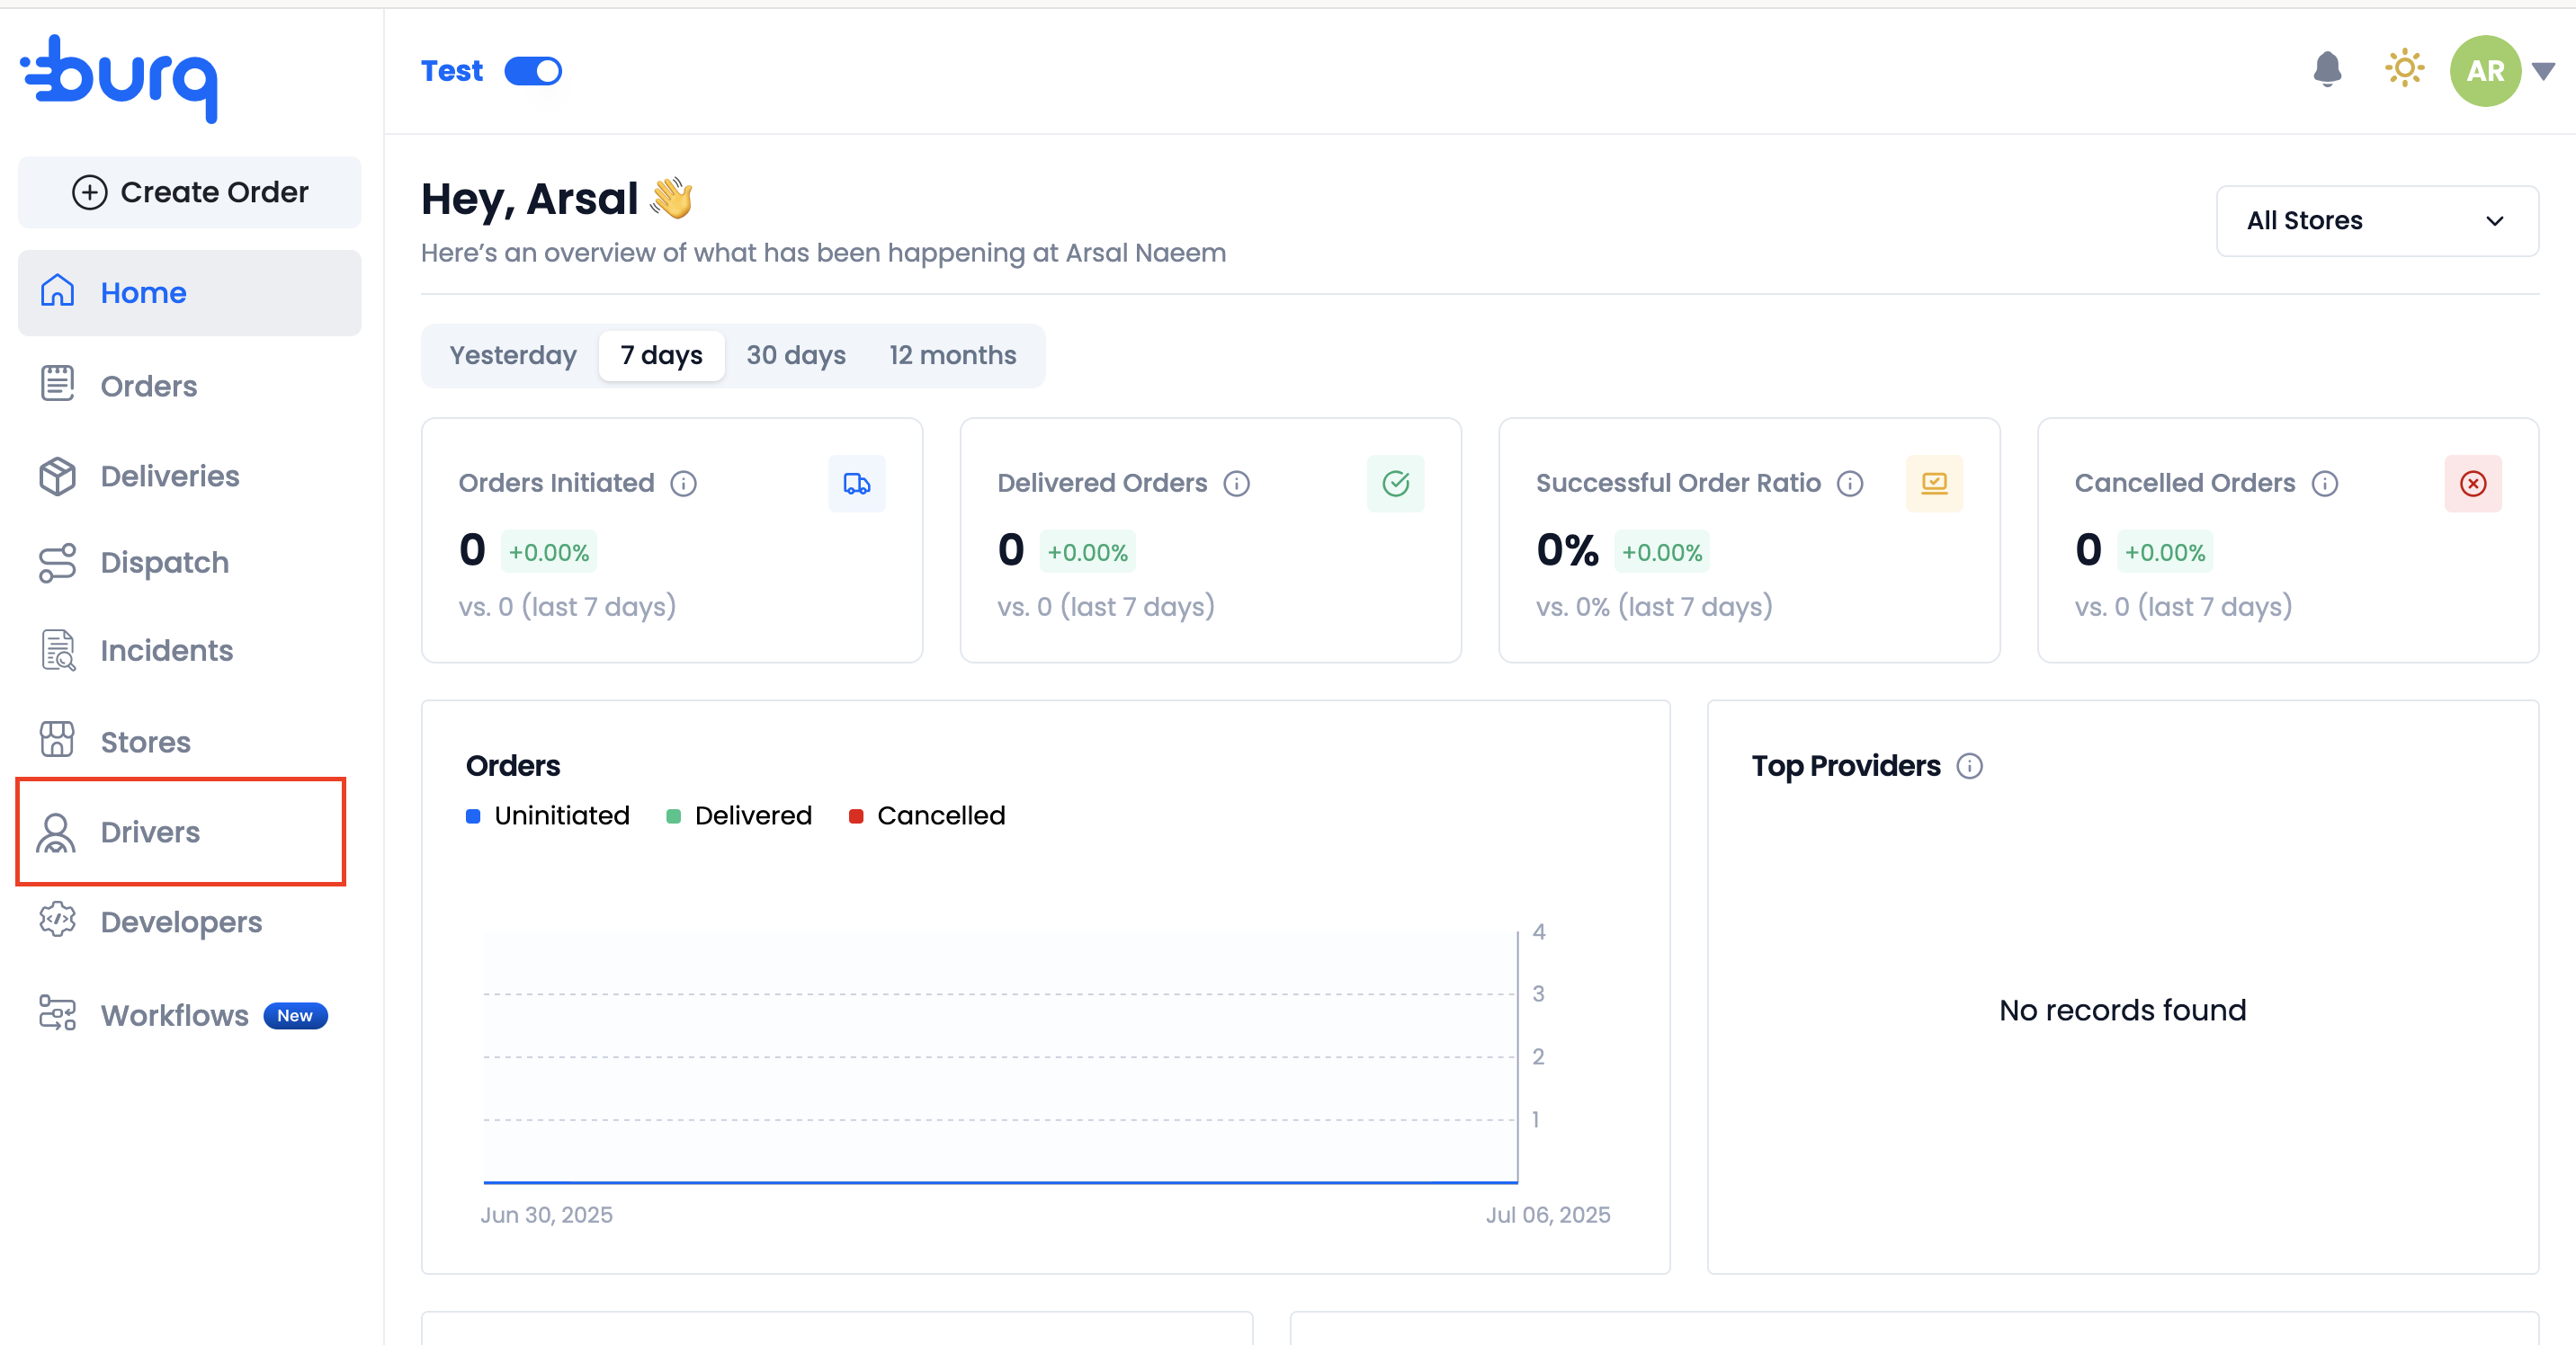The height and width of the screenshot is (1345, 2576).
Task: Click the Test label in header
Action: [452, 71]
